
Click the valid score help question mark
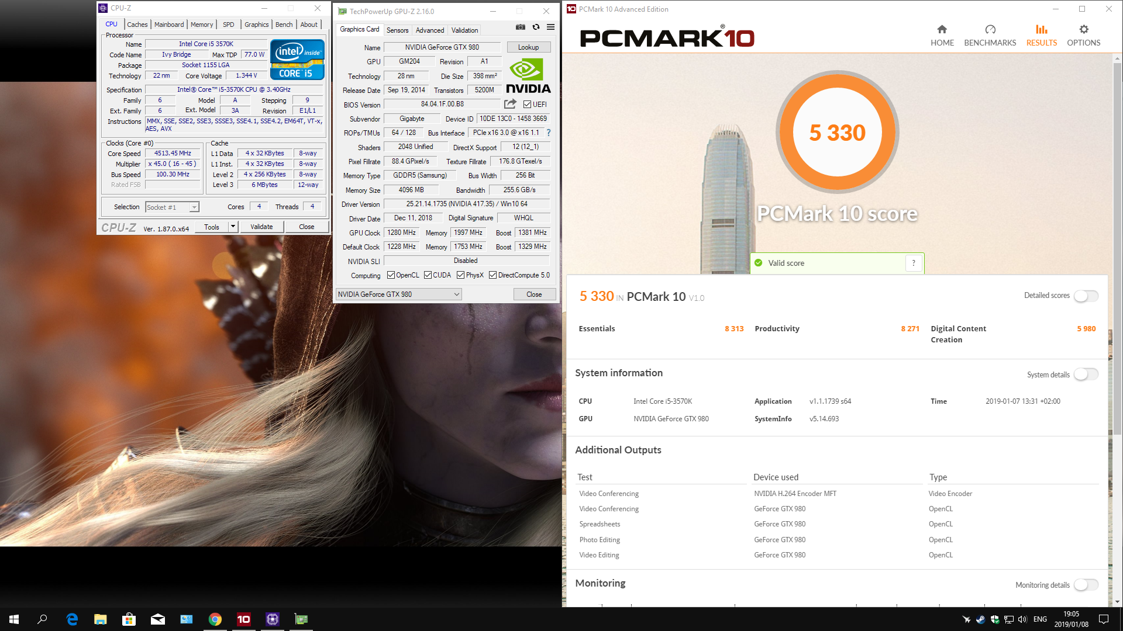[x=914, y=263]
